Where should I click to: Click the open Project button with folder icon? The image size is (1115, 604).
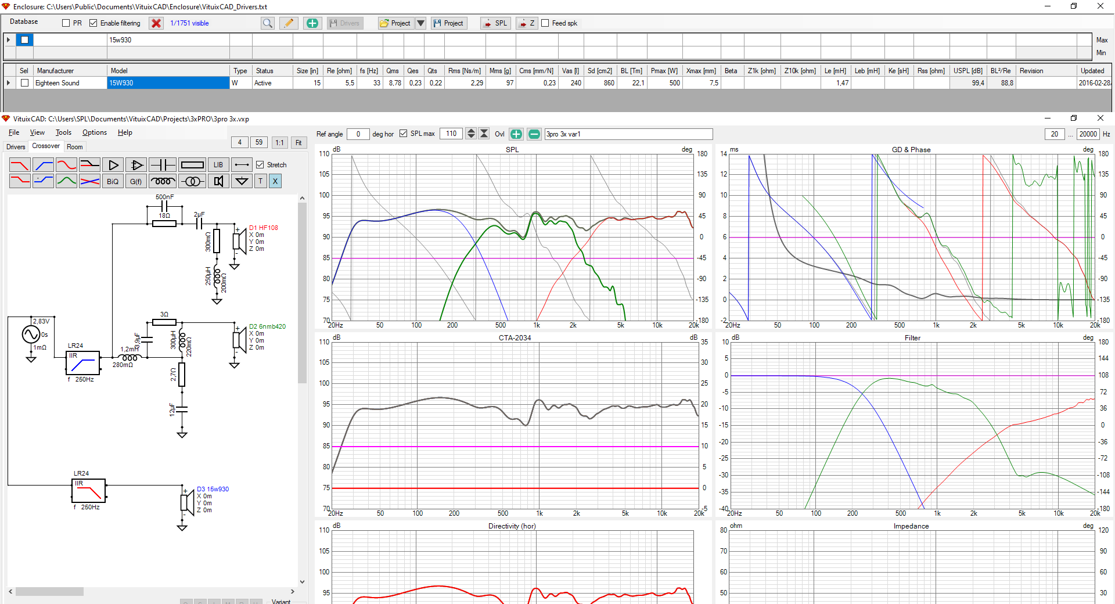pyautogui.click(x=395, y=23)
